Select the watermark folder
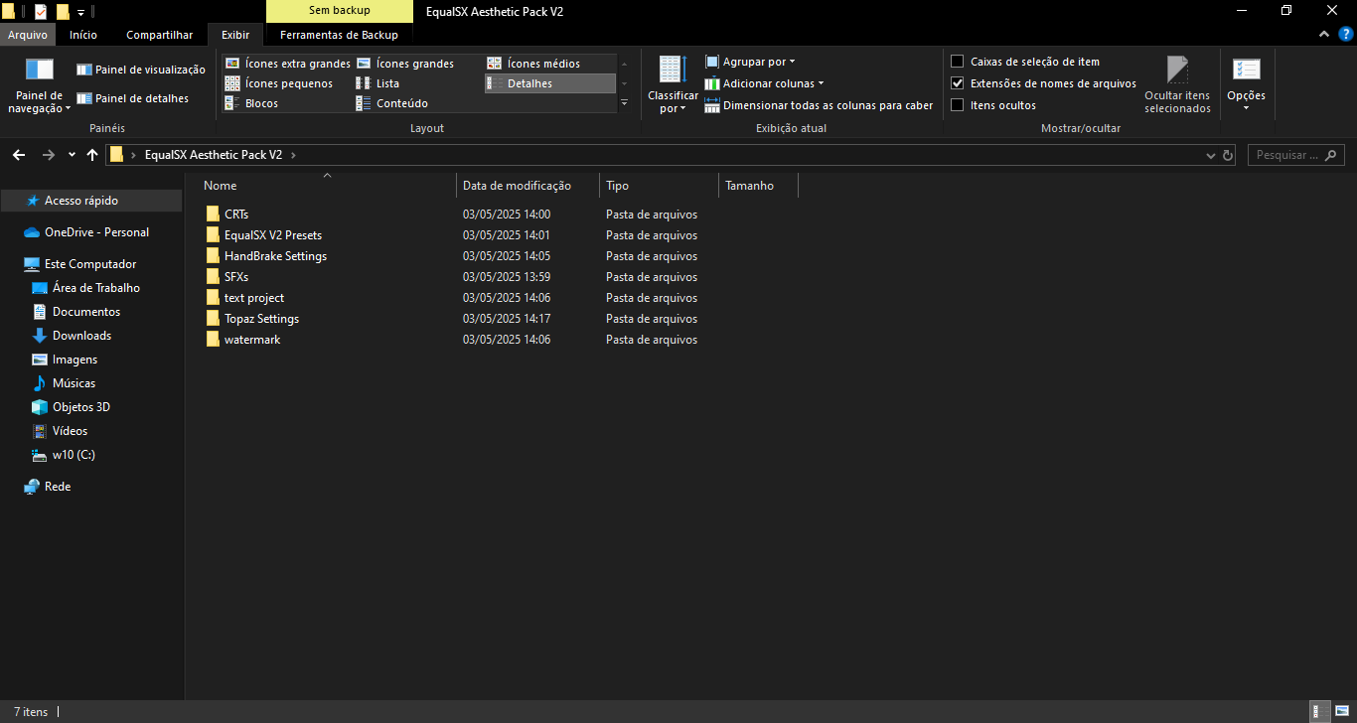 (252, 340)
